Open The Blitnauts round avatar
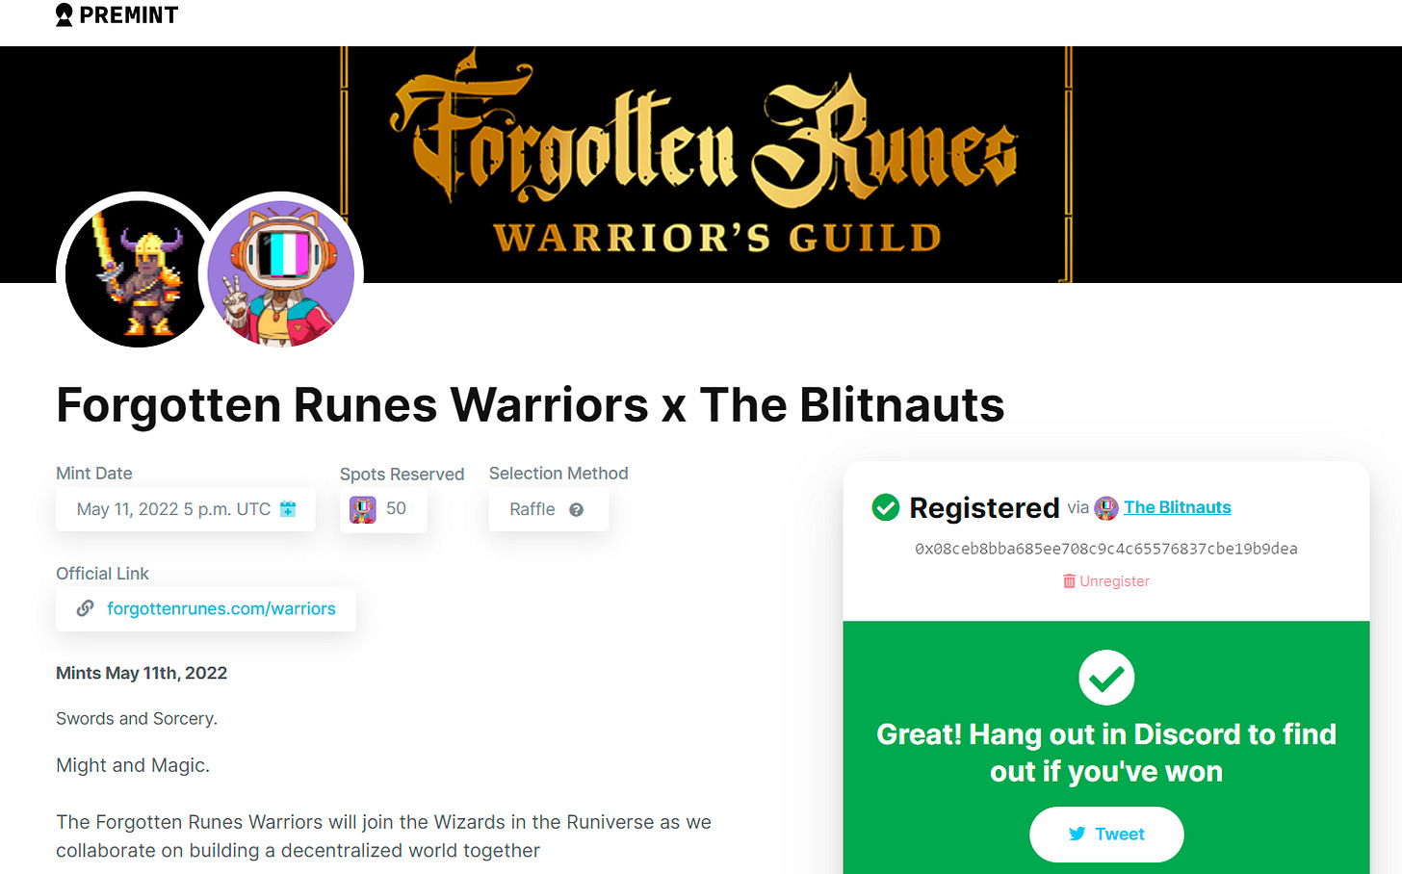This screenshot has width=1402, height=874. 281,273
